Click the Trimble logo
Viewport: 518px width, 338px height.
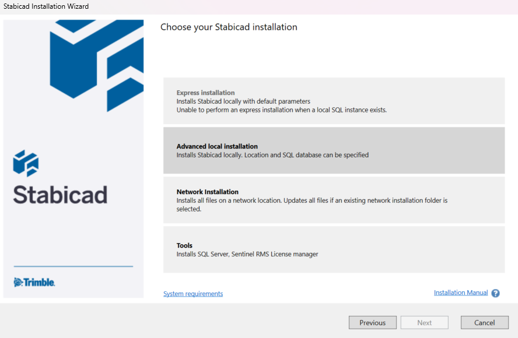[x=34, y=282]
